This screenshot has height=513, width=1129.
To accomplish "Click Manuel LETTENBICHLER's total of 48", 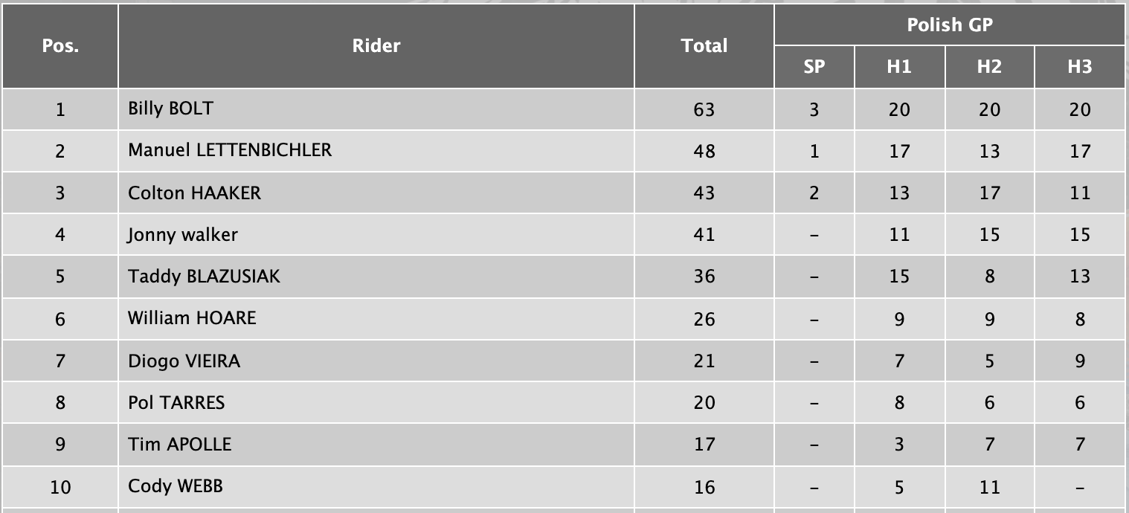I will 704,151.
